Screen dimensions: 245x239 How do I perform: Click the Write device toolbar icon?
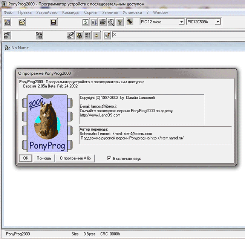(39, 35)
